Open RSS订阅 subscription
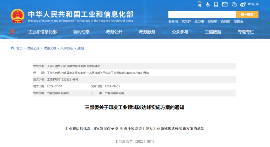Viewport: 270px width, 147px height. coord(253,4)
